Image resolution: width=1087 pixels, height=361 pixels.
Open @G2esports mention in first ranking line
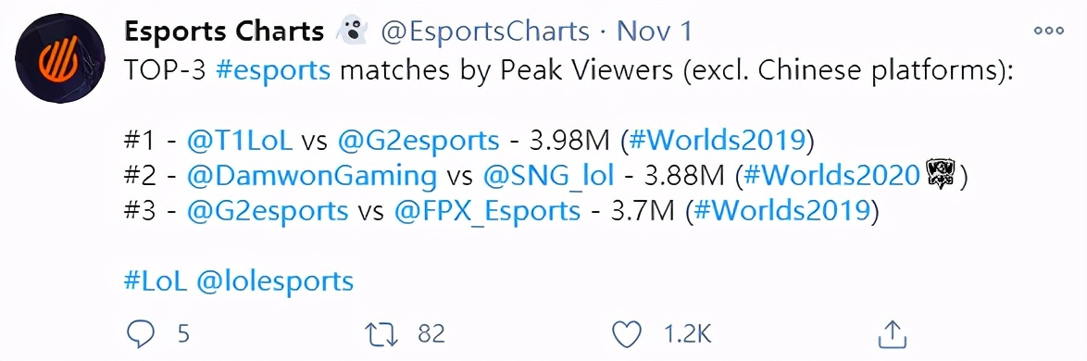418,142
